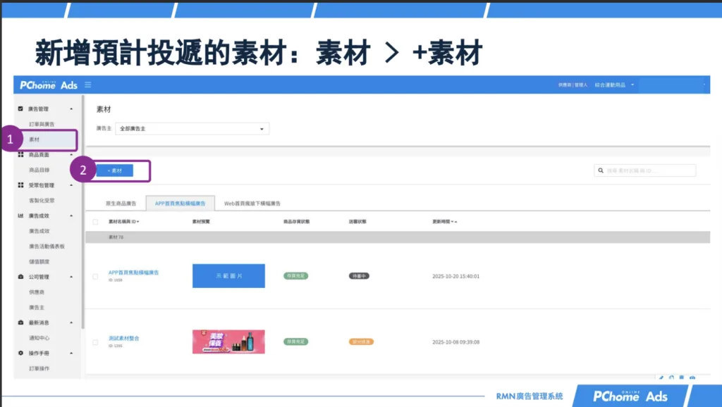Click the 操作手冊 gear icon in sidebar
Viewport: 722px width, 407px height.
pos(20,353)
